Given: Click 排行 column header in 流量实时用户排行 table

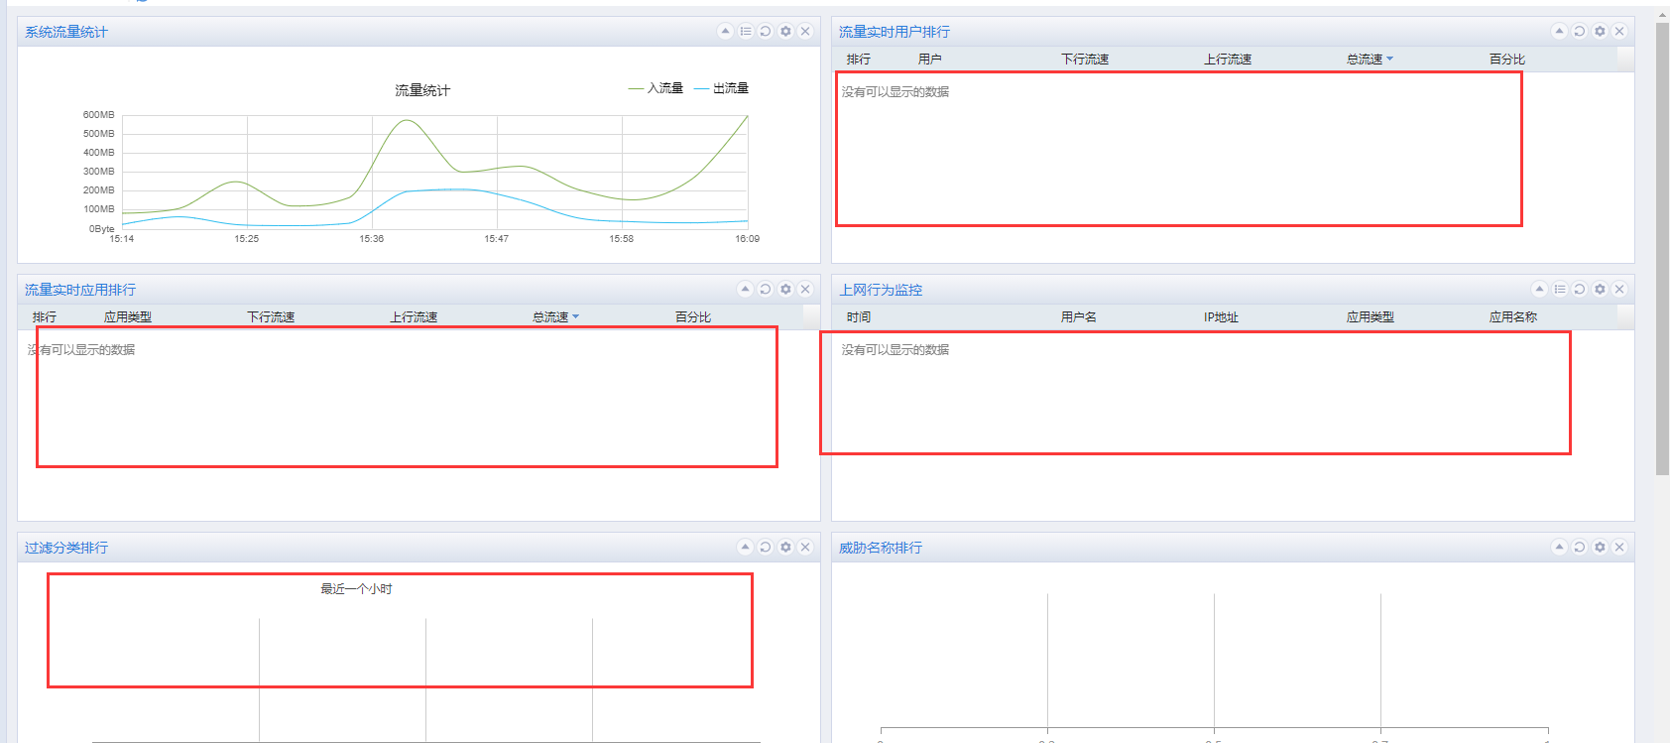Looking at the screenshot, I should tap(859, 60).
